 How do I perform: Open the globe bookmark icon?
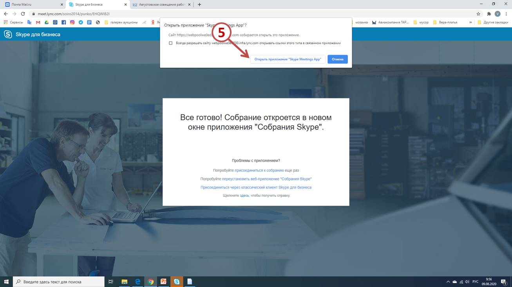[x=98, y=22]
